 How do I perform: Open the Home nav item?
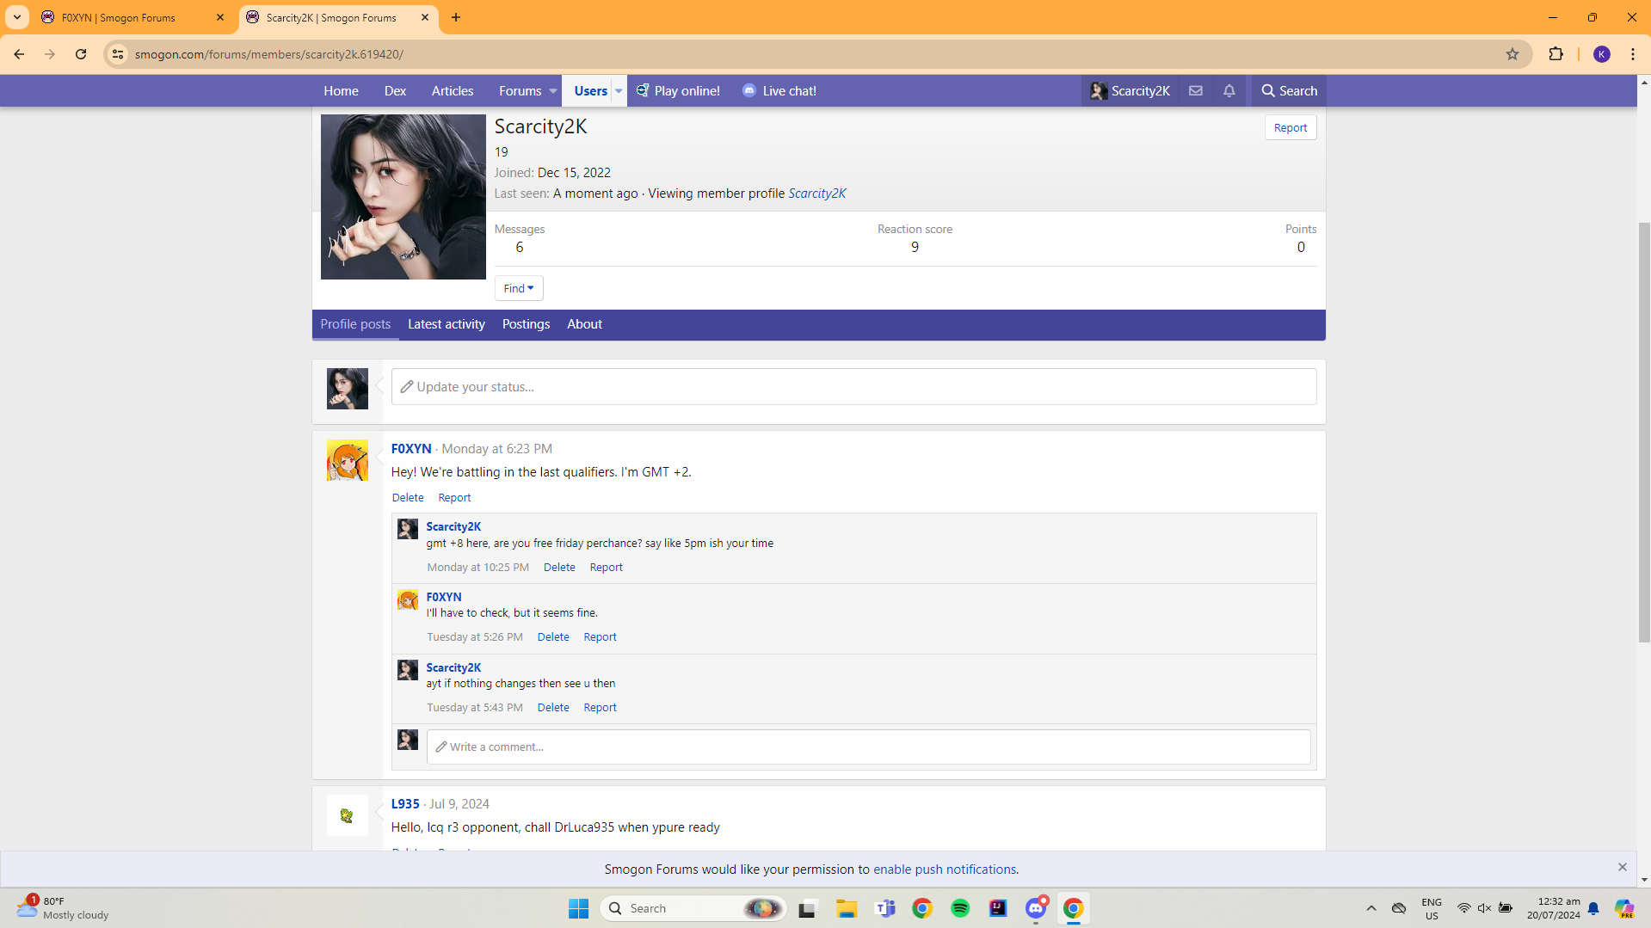tap(341, 90)
